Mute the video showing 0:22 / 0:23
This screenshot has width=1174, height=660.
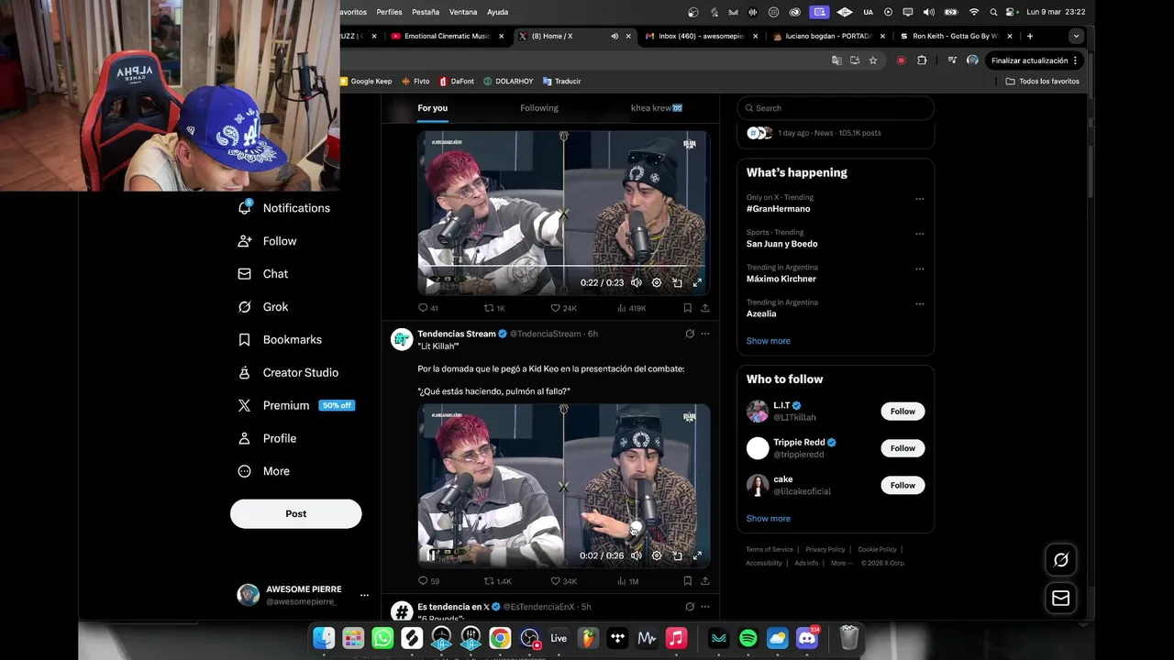pyautogui.click(x=637, y=282)
